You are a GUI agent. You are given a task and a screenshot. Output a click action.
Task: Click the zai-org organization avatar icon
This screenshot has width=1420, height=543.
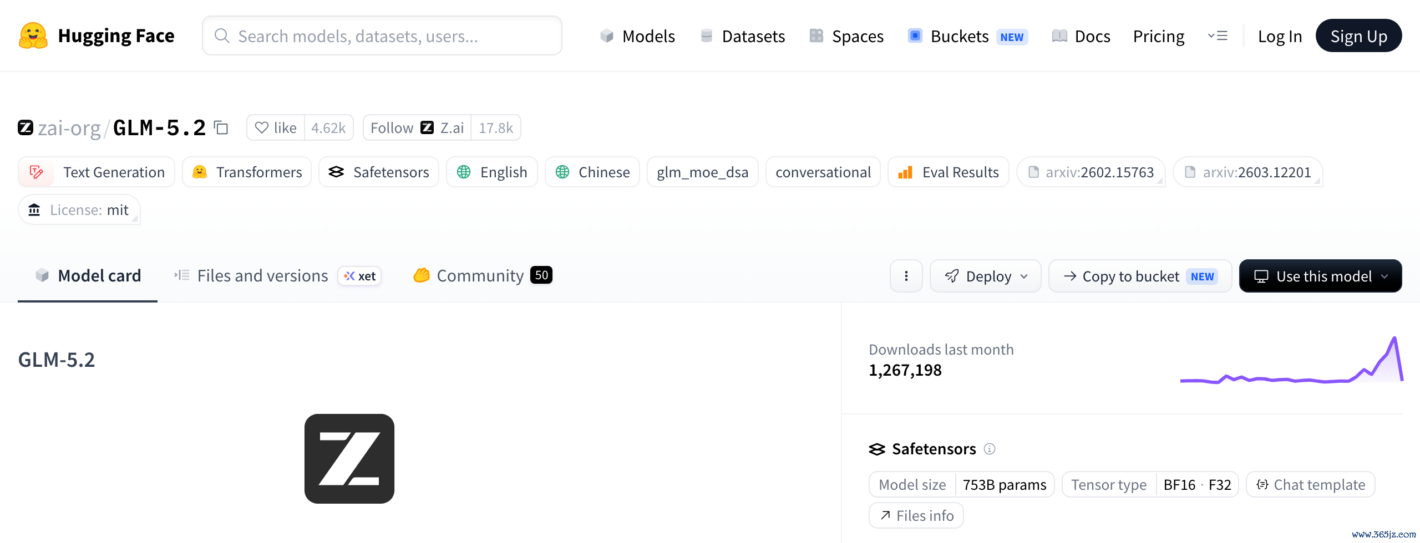pyautogui.click(x=26, y=128)
